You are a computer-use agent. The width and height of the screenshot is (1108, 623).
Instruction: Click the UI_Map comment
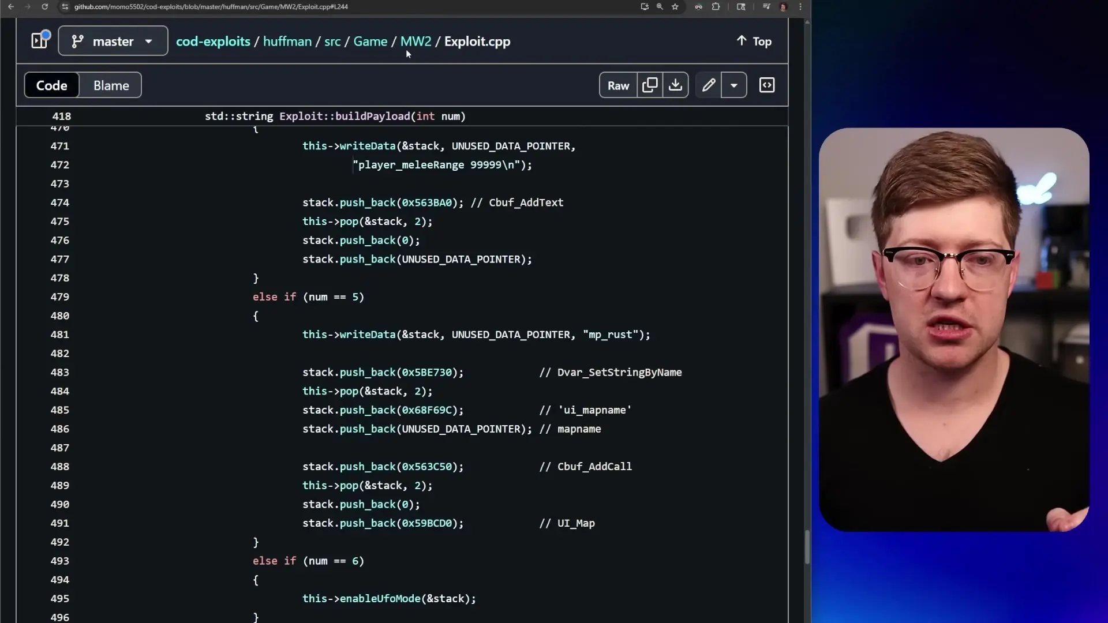pos(567,523)
